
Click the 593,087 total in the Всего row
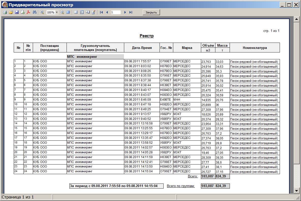208,176
